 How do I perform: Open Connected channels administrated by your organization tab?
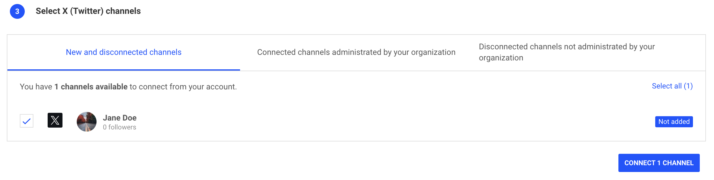tap(356, 52)
